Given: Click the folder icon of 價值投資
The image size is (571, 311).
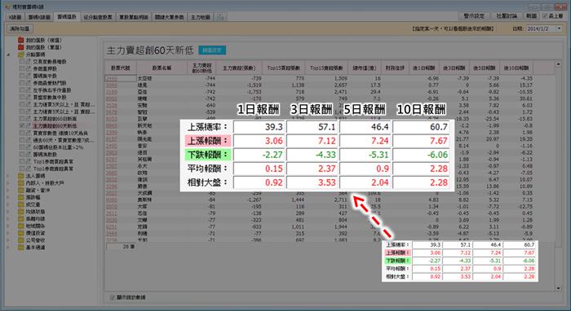Looking at the screenshot, I should (x=20, y=233).
